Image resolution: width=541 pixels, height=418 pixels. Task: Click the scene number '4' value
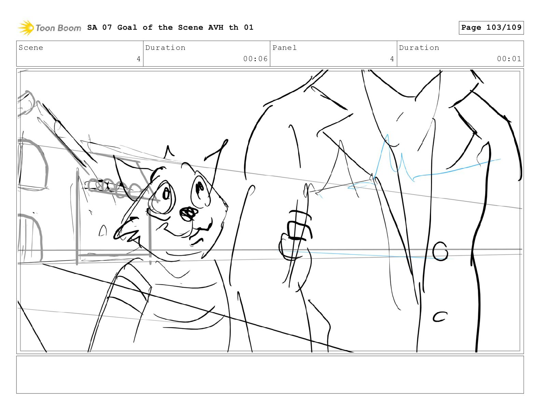click(138, 59)
